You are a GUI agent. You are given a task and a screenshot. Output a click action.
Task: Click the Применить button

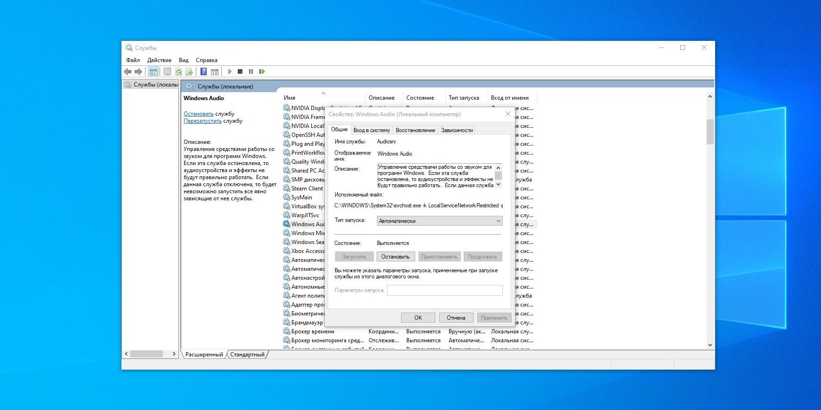494,318
